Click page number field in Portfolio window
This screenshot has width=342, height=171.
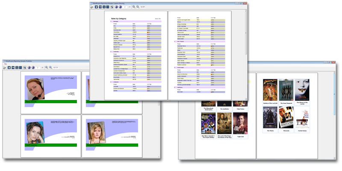(x=38, y=68)
